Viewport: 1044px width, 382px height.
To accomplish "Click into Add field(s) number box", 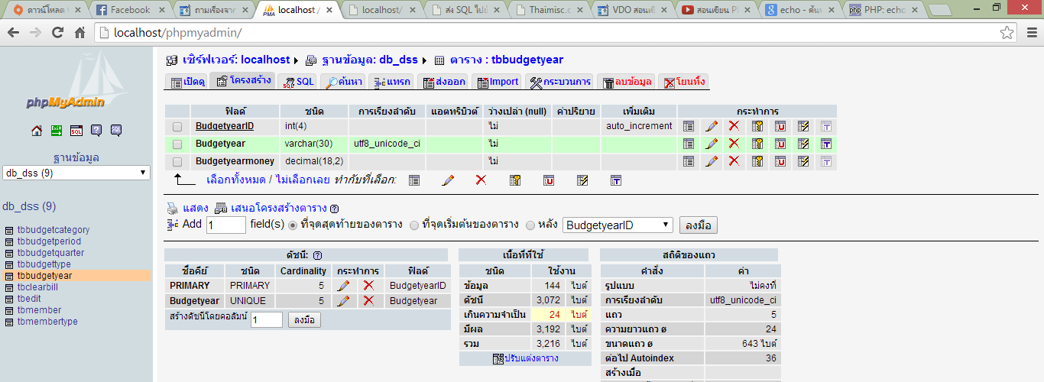I will (225, 225).
